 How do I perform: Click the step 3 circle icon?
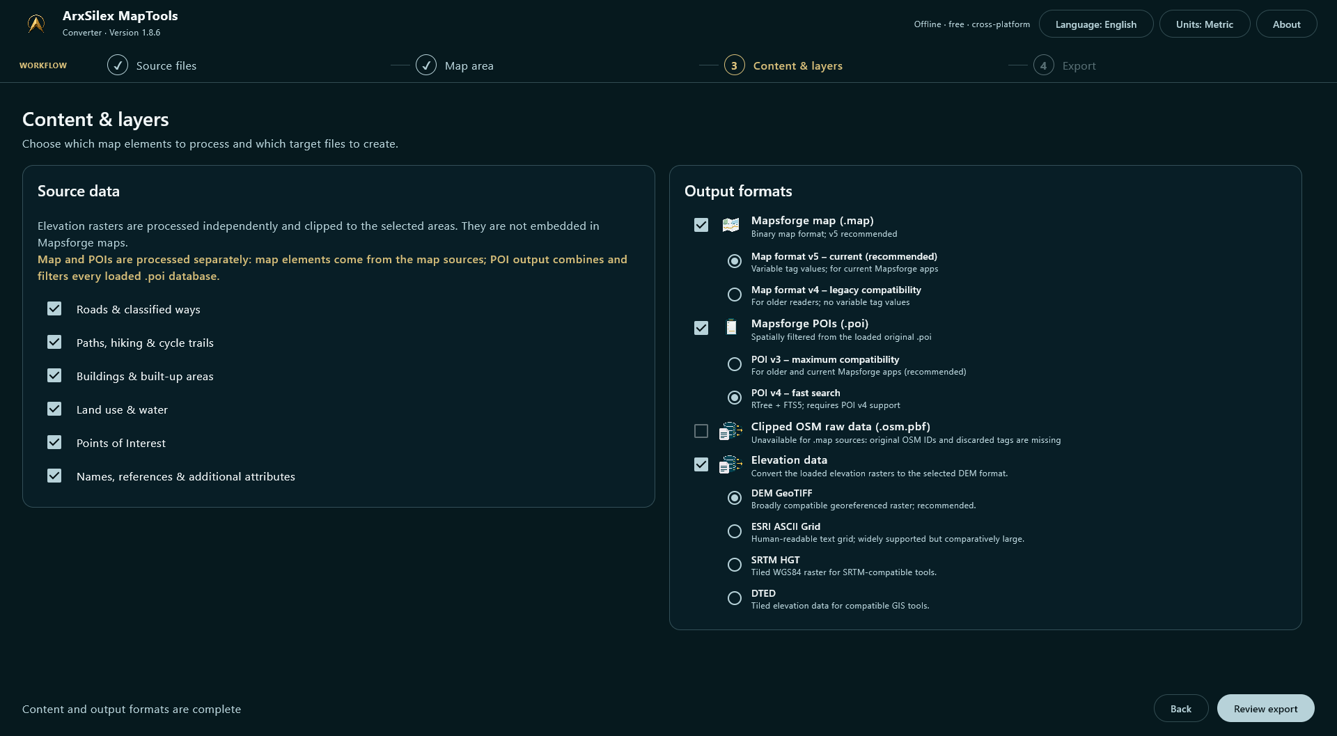(735, 65)
